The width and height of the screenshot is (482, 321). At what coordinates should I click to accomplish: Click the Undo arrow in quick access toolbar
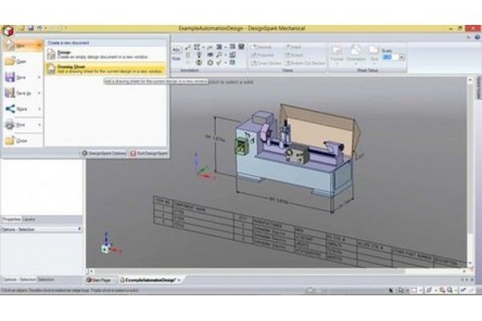[39, 28]
